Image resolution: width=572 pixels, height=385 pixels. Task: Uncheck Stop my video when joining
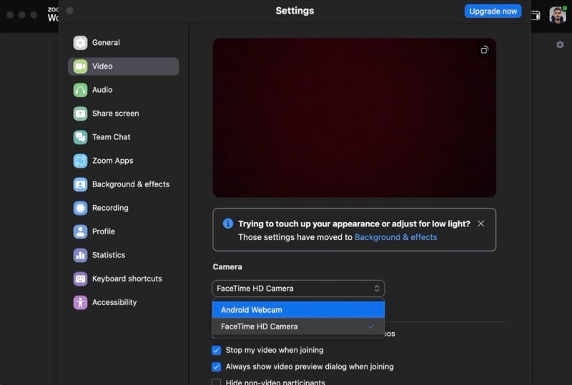click(x=217, y=351)
